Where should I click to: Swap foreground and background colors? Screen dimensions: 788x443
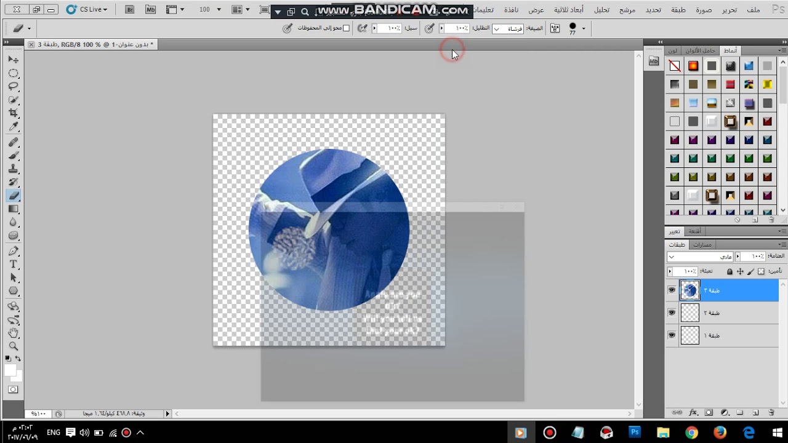(x=18, y=358)
